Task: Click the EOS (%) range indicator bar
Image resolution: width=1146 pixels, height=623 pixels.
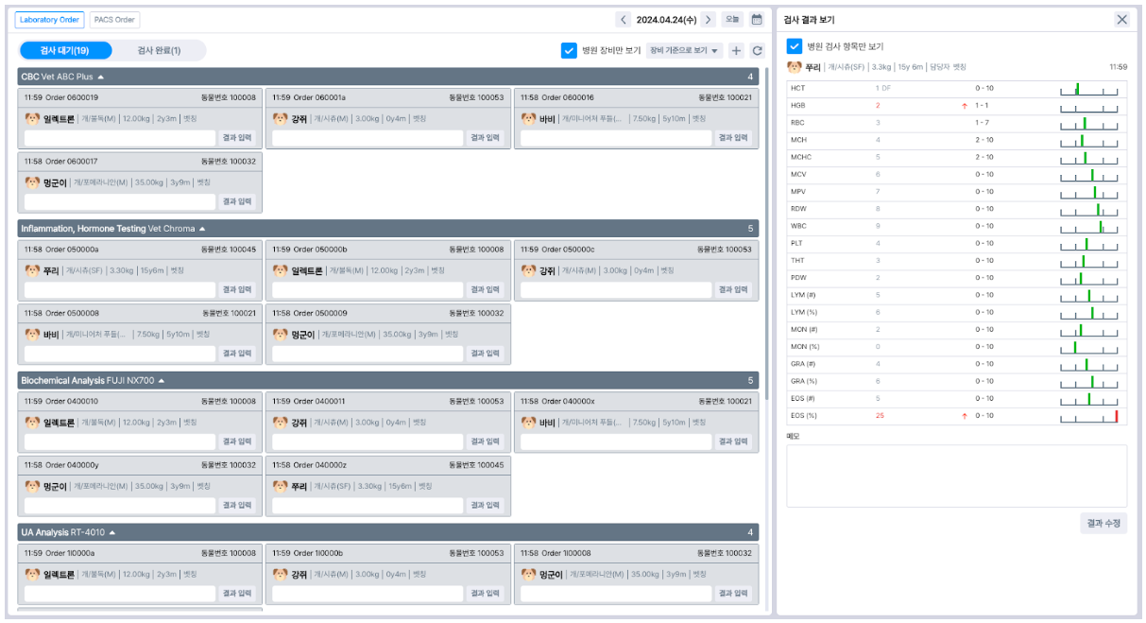Action: click(x=1088, y=416)
